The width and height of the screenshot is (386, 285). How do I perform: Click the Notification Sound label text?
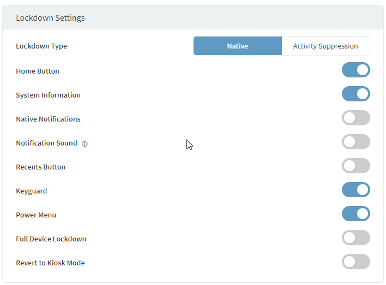point(46,143)
